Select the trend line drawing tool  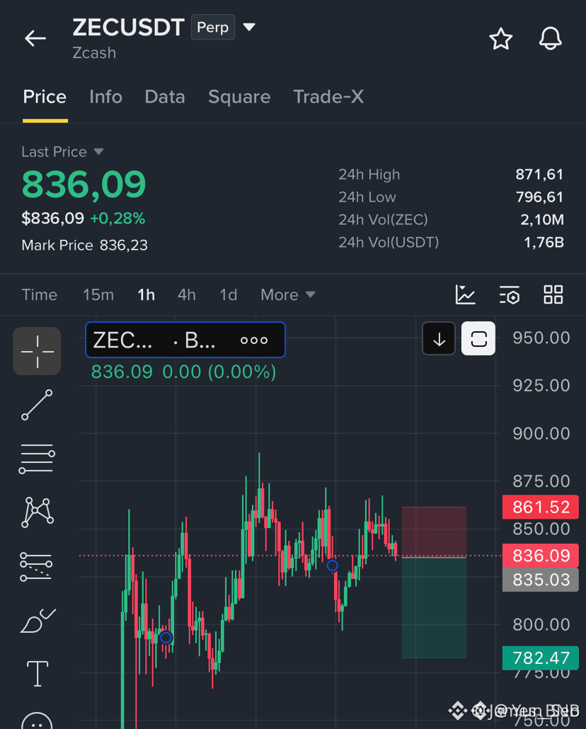coord(37,405)
